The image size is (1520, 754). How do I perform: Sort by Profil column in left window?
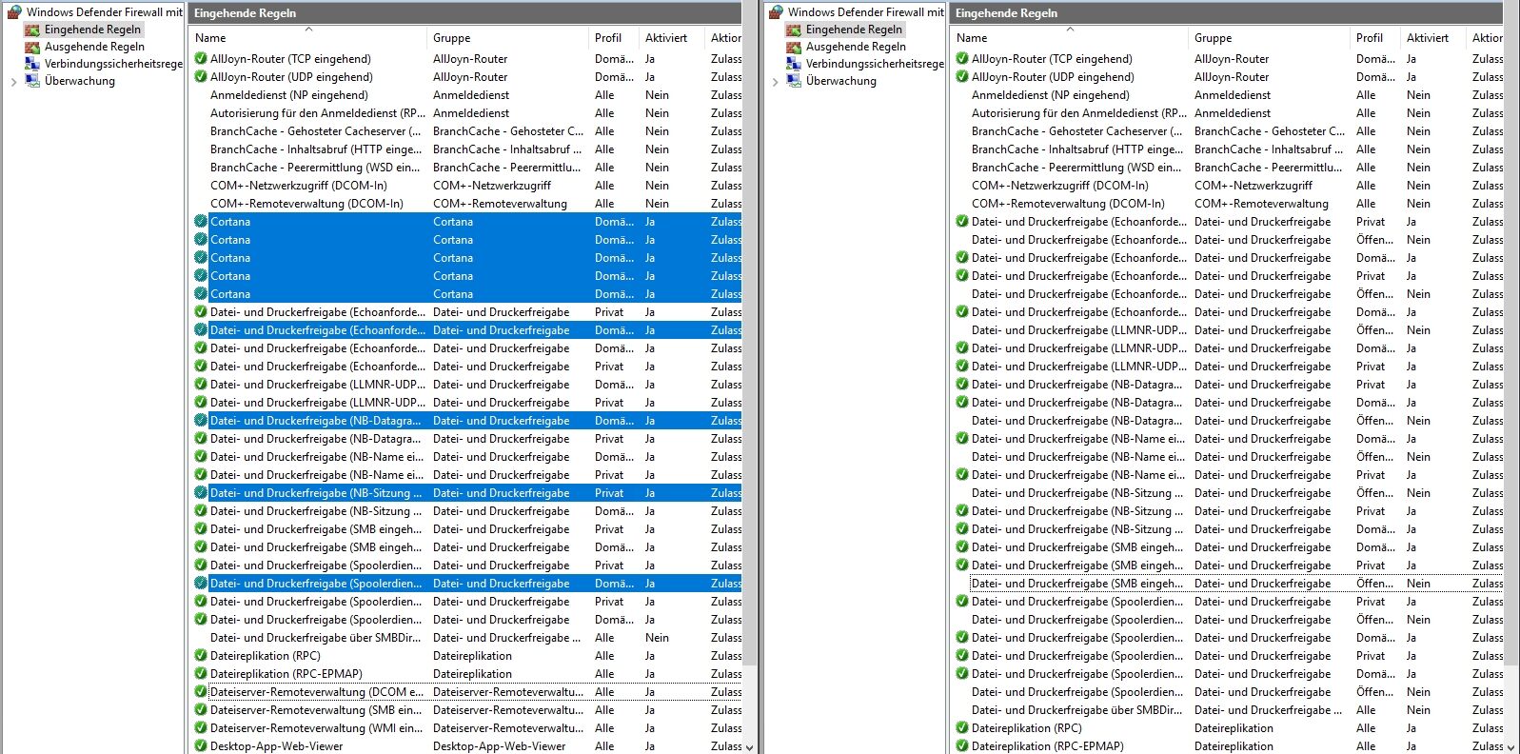615,38
